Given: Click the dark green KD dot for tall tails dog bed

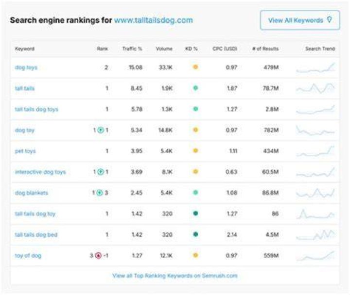Looking at the screenshot, I should point(195,234).
